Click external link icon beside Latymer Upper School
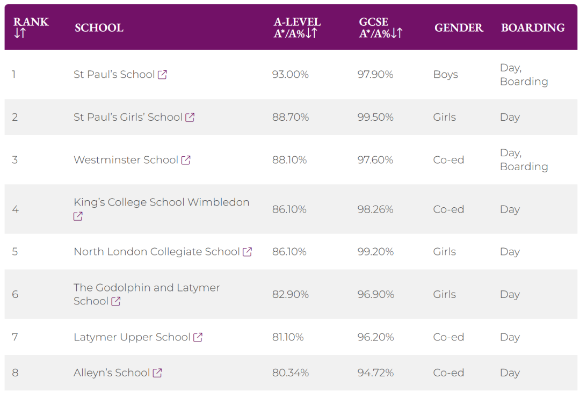This screenshot has width=580, height=393. (198, 337)
